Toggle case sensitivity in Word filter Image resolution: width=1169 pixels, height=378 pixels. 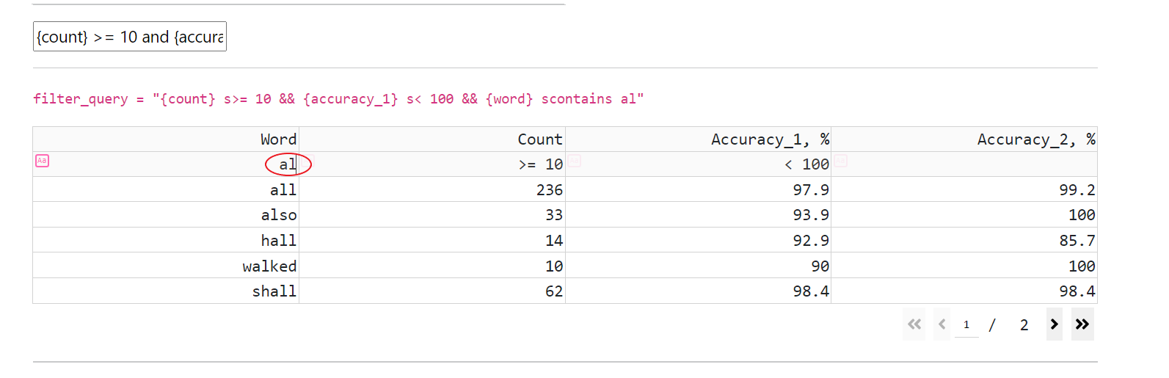pyautogui.click(x=43, y=161)
